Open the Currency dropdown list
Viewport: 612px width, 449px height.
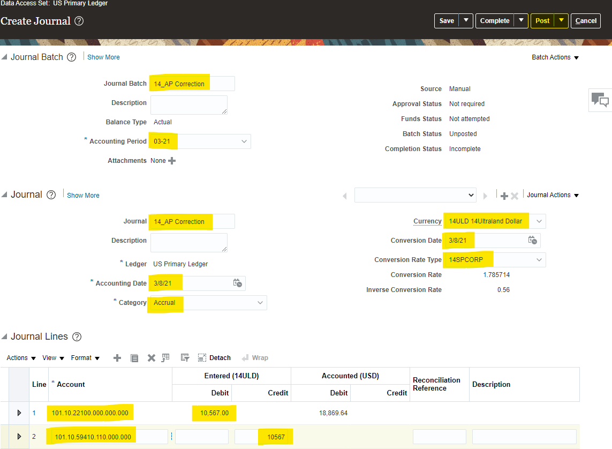[539, 221]
